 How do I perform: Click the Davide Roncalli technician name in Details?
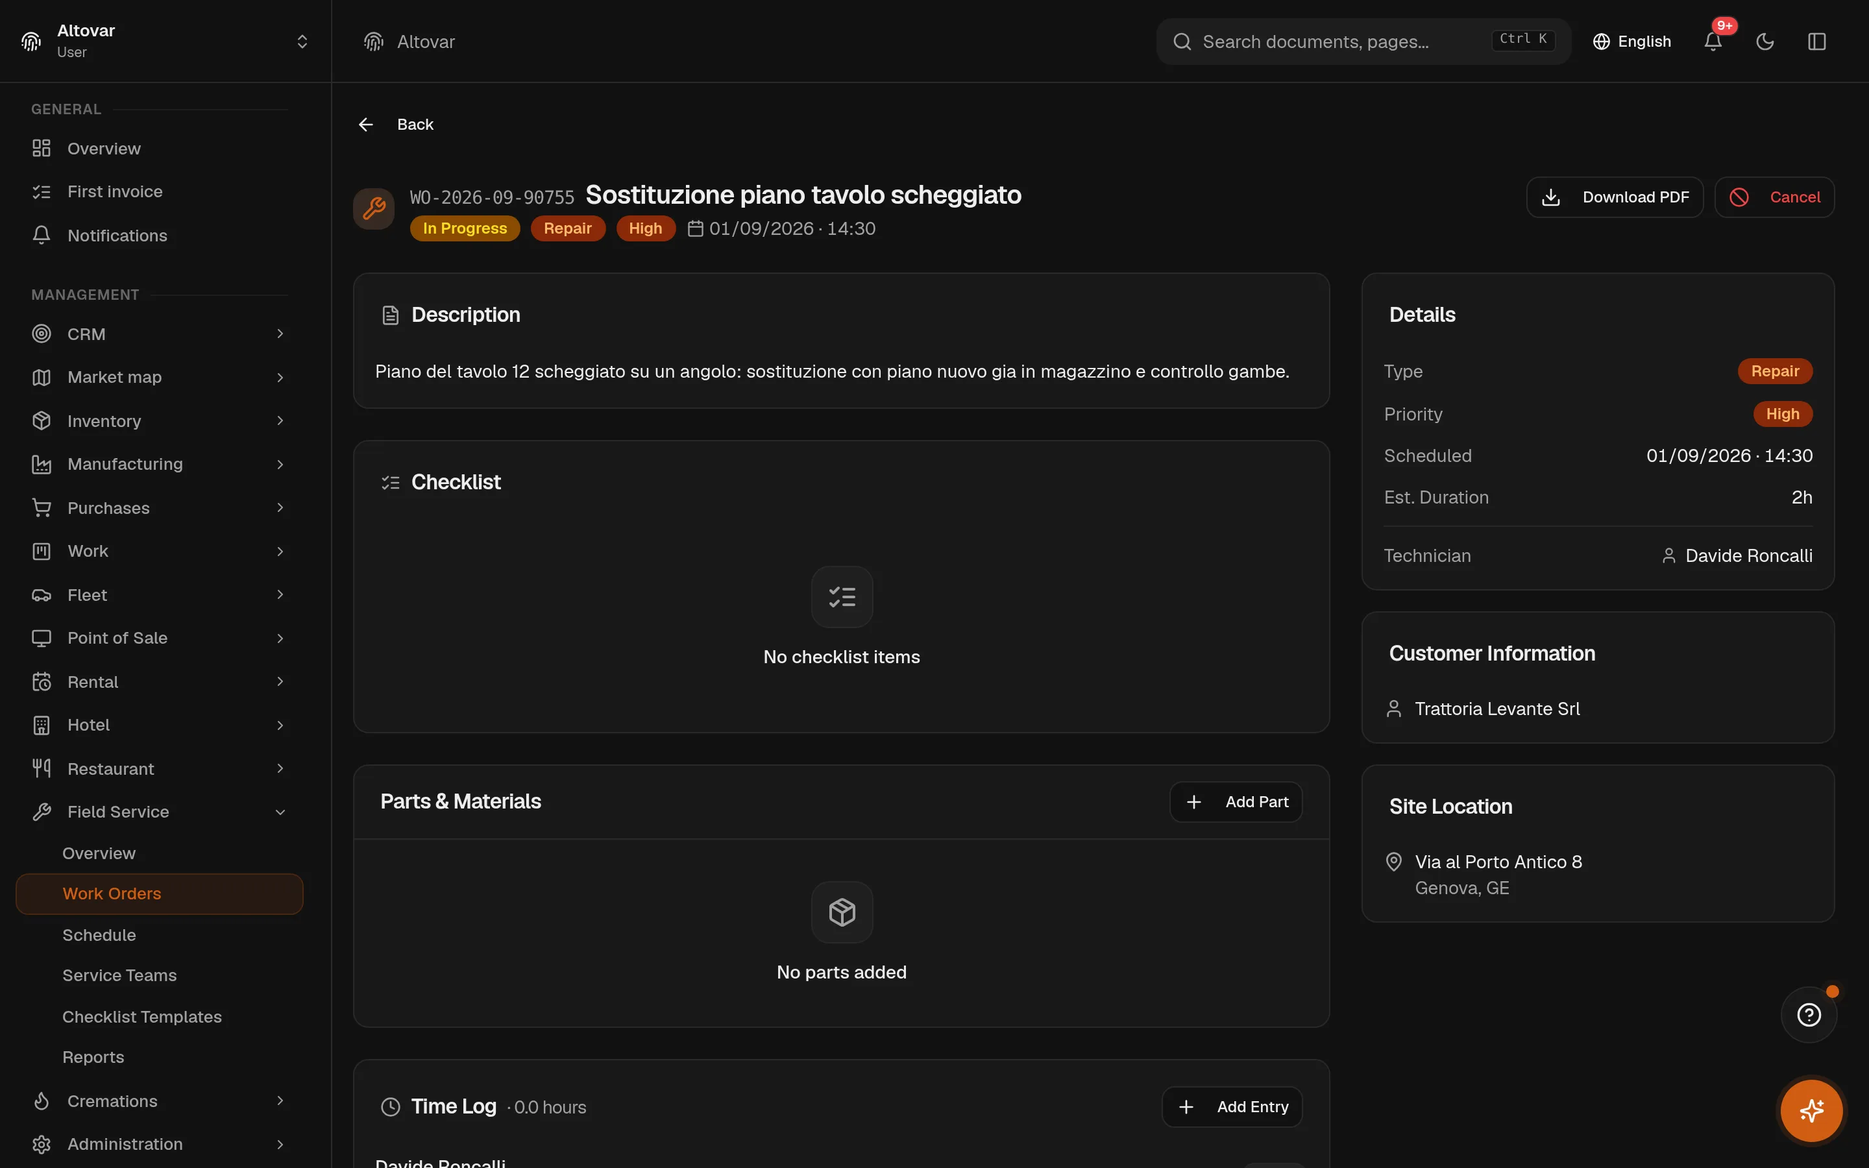pyautogui.click(x=1748, y=556)
